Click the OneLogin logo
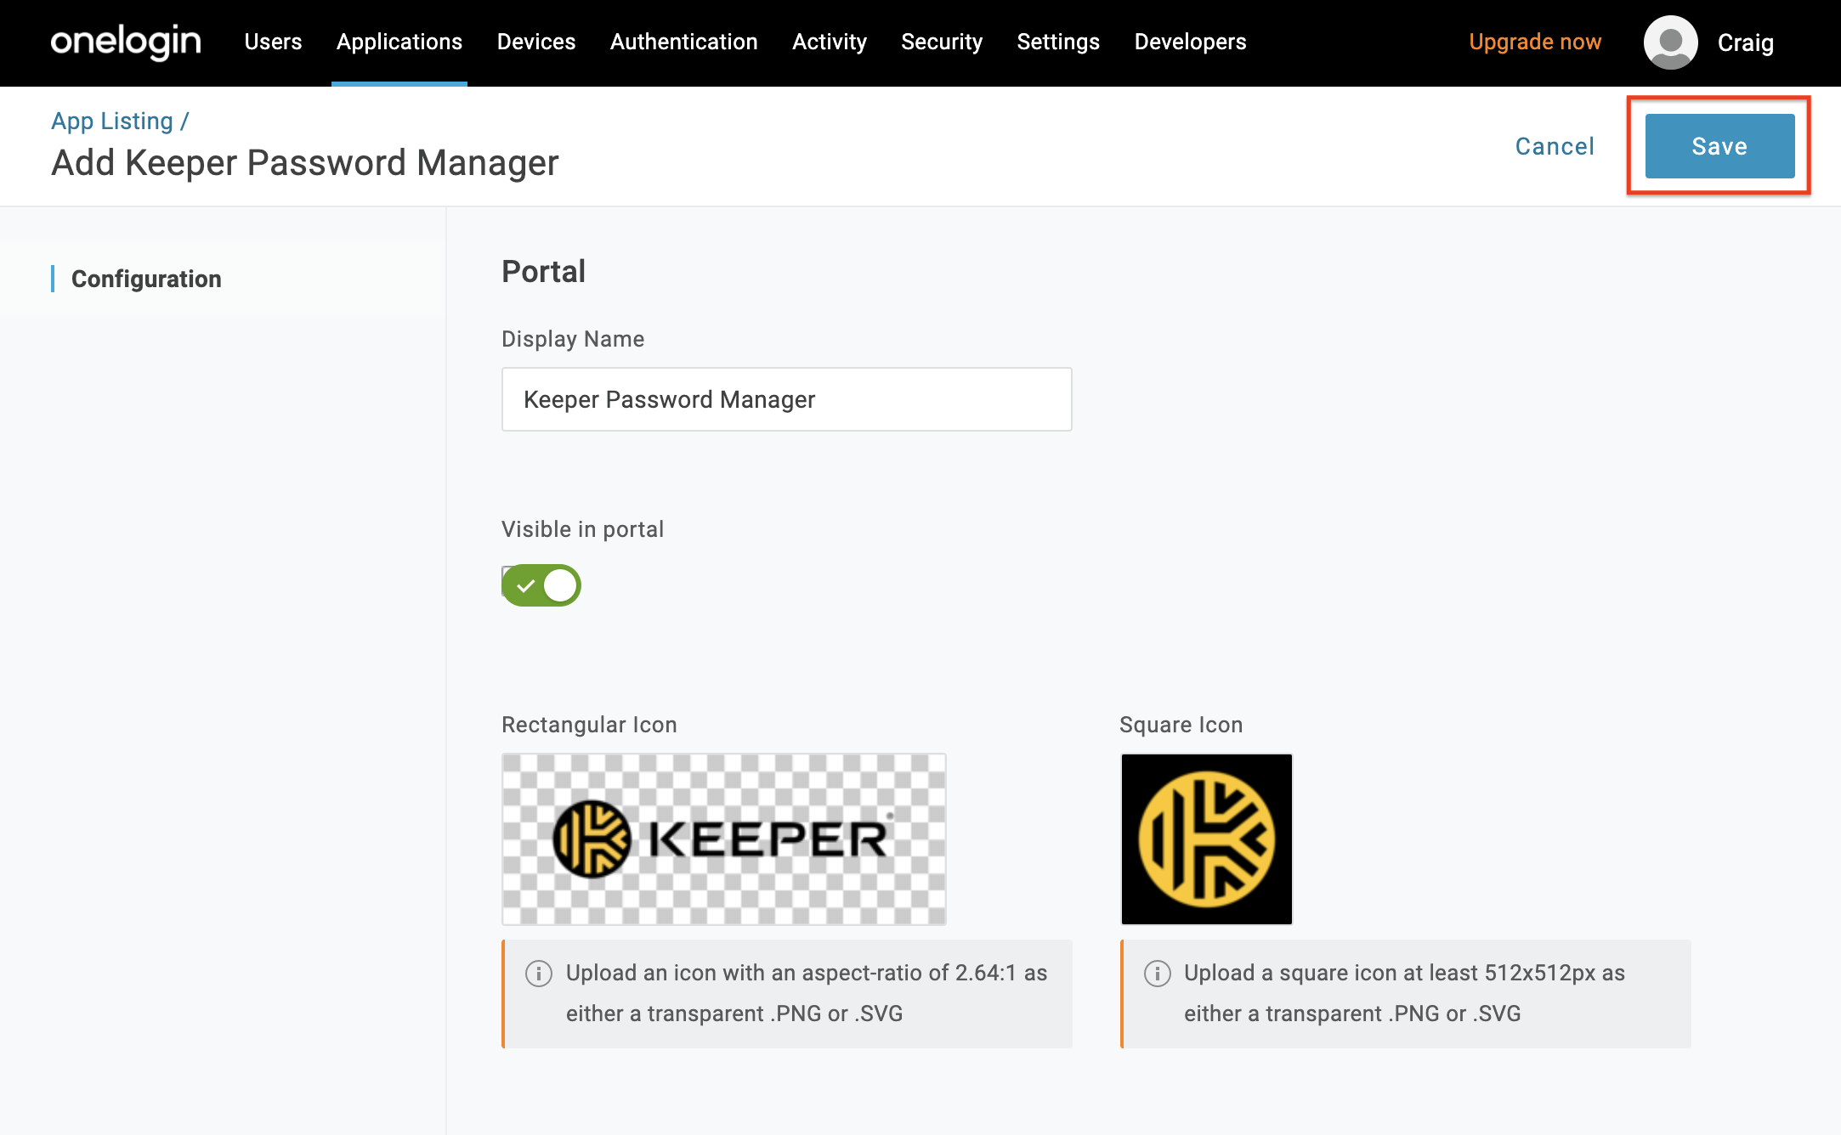Viewport: 1841px width, 1135px height. [x=126, y=42]
